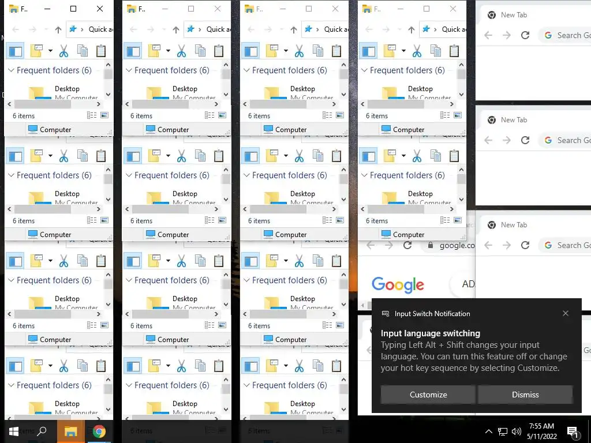Click Cut scissors in third-row second-column Explorer window
591x443 pixels.
click(181, 261)
